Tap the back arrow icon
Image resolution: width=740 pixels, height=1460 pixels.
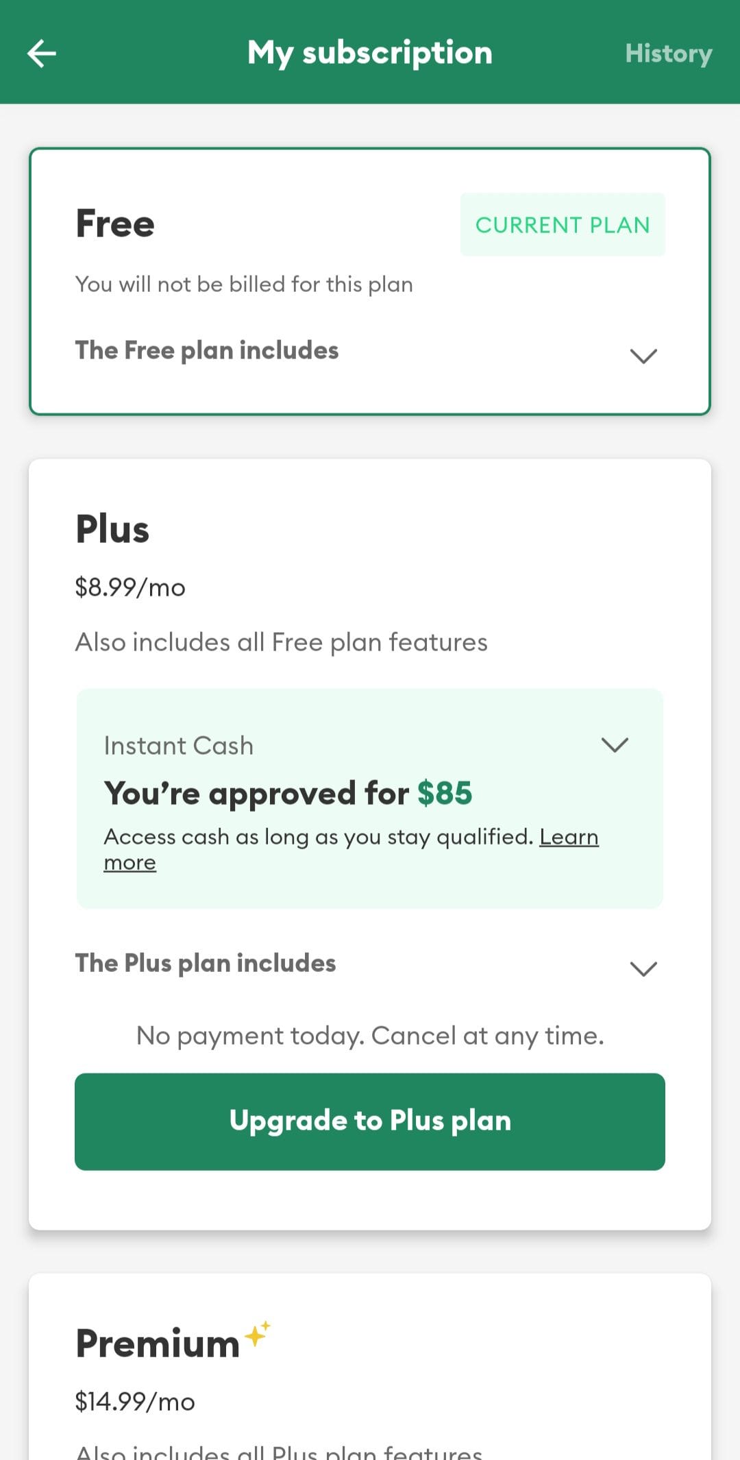tap(41, 53)
